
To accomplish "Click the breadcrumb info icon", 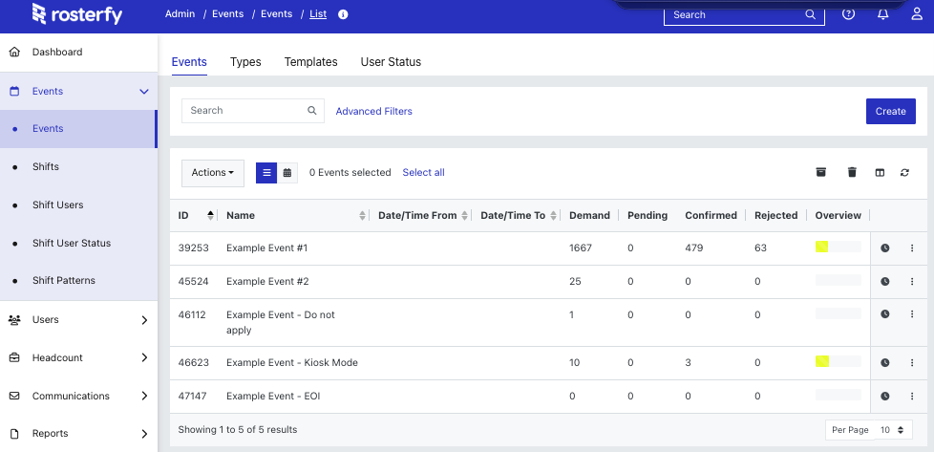I will tap(343, 14).
